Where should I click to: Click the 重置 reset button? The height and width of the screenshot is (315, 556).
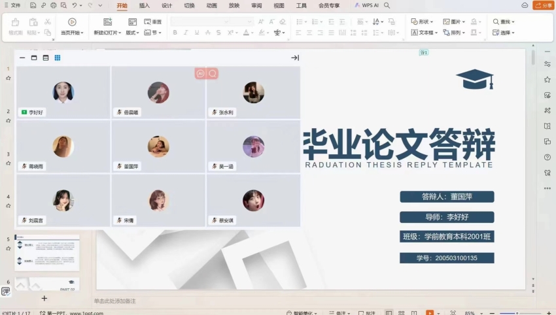click(x=153, y=22)
